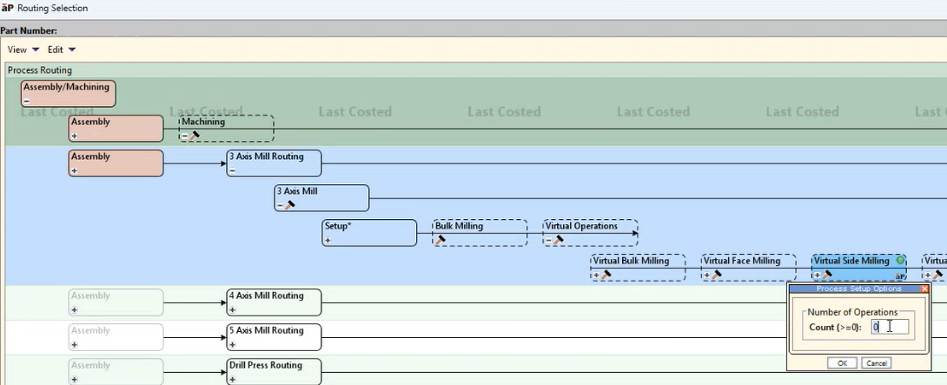Expand the 4 Axis Mill Routing node
The image size is (947, 385).
232,309
